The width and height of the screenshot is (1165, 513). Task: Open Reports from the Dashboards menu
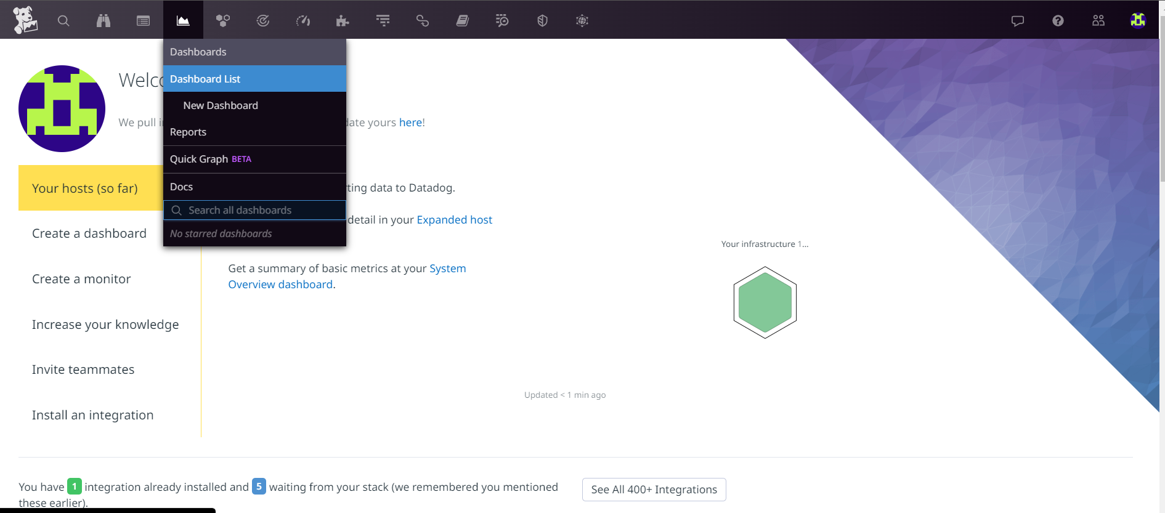tap(254, 132)
